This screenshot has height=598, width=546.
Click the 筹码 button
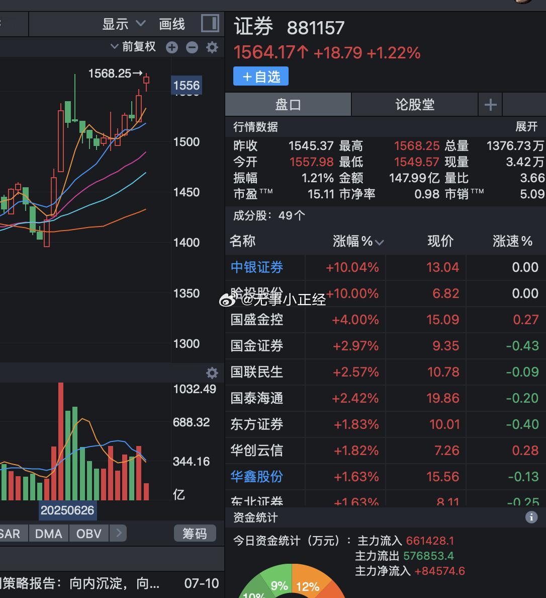coord(195,533)
